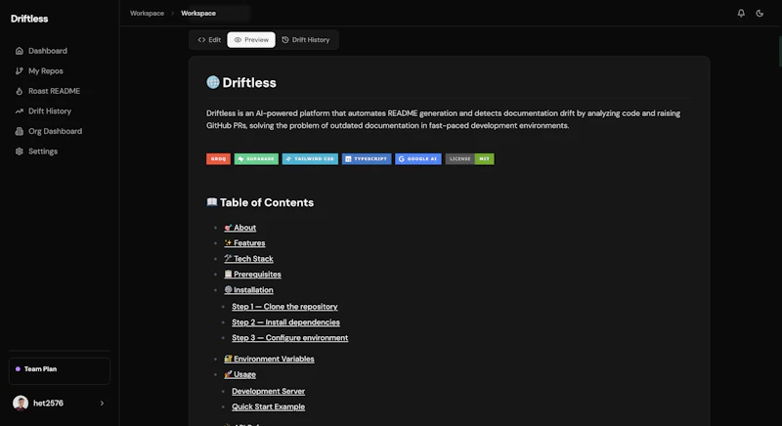The image size is (782, 426).
Task: Click the Tailwind CSS badge
Action: click(310, 159)
